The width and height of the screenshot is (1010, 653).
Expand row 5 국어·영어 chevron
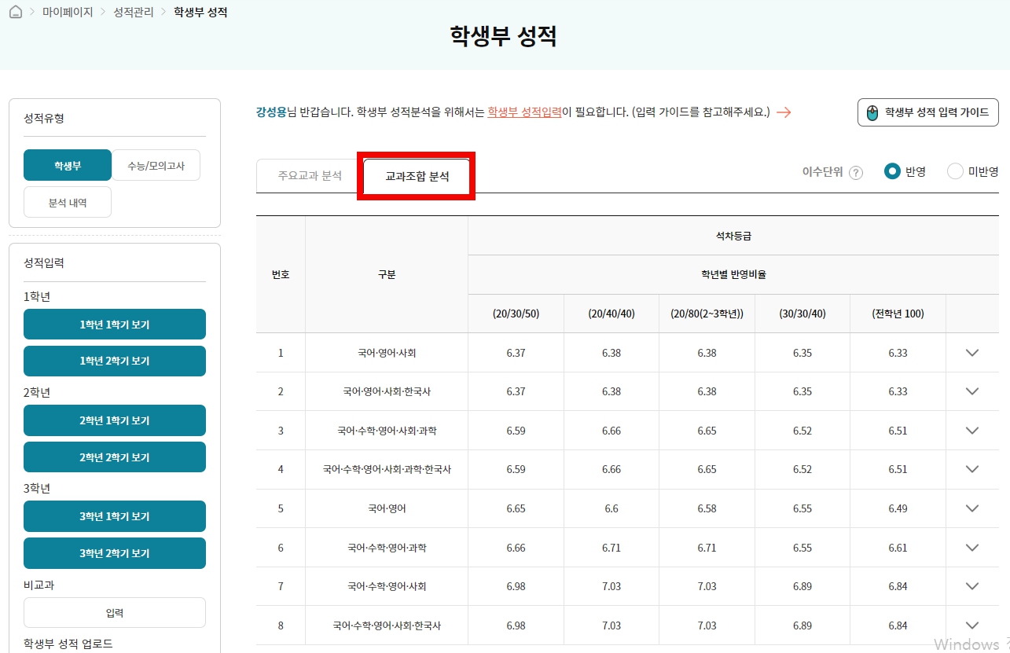[x=972, y=508]
